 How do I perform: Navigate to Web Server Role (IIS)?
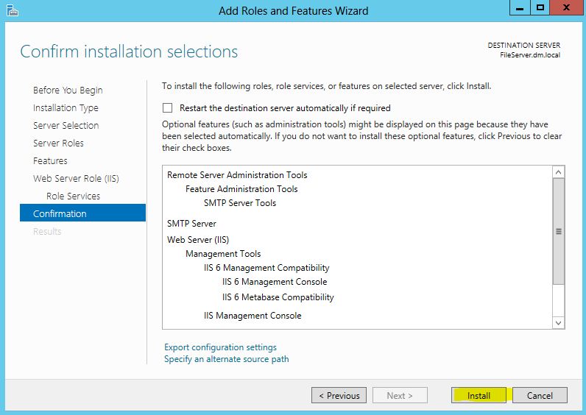click(76, 178)
